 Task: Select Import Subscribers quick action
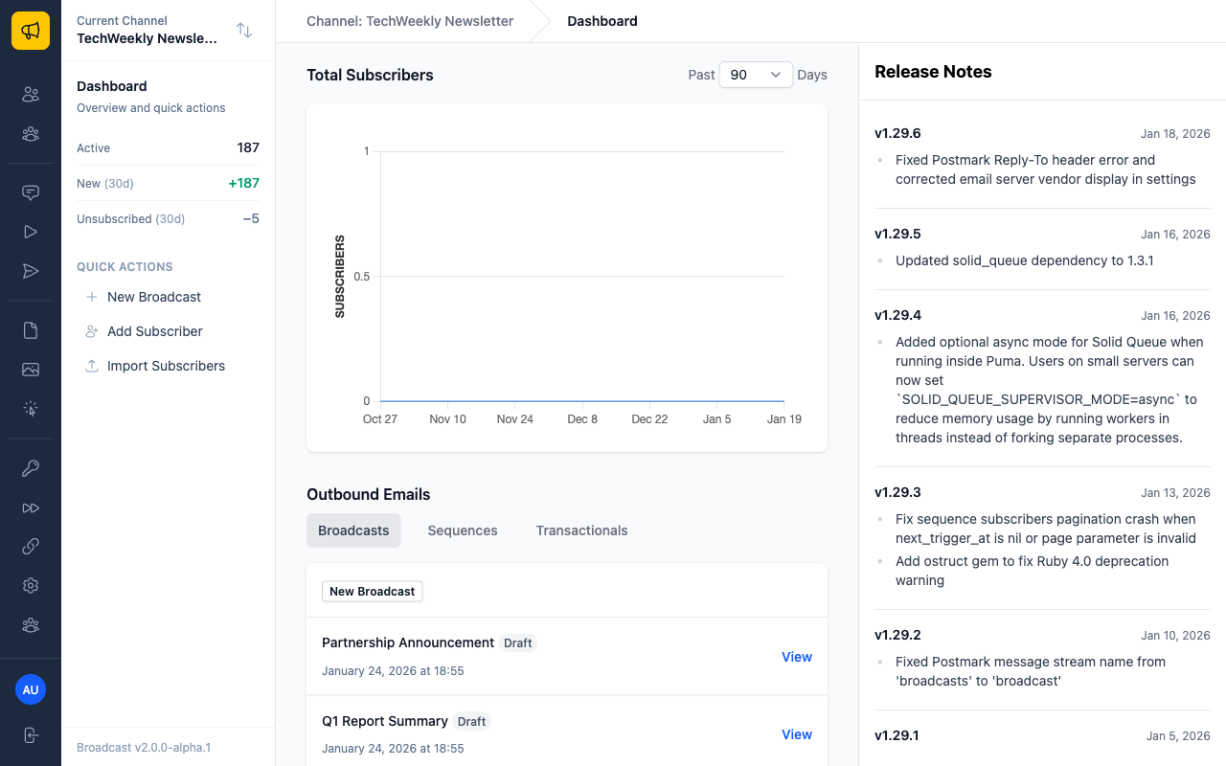point(166,366)
